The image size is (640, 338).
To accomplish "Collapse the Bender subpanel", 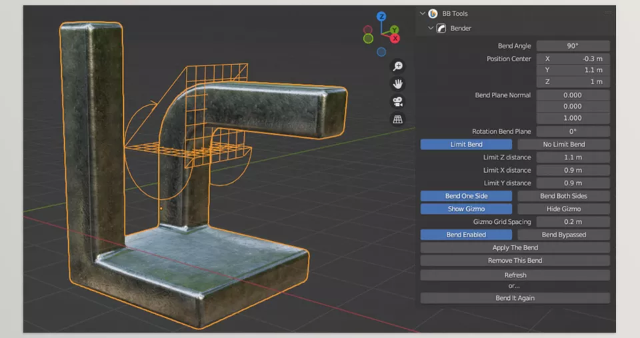I will point(431,28).
